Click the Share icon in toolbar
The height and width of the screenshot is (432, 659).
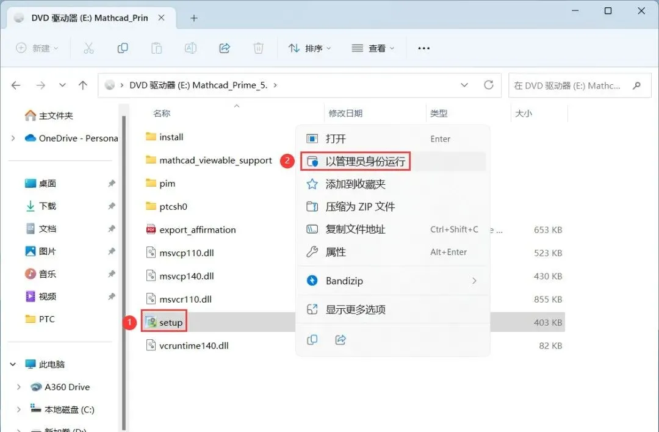click(225, 48)
